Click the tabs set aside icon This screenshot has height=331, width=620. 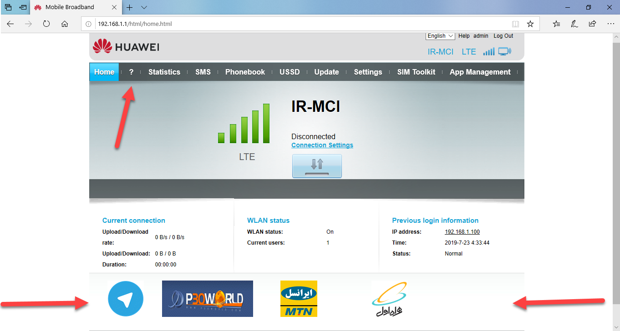pyautogui.click(x=8, y=7)
